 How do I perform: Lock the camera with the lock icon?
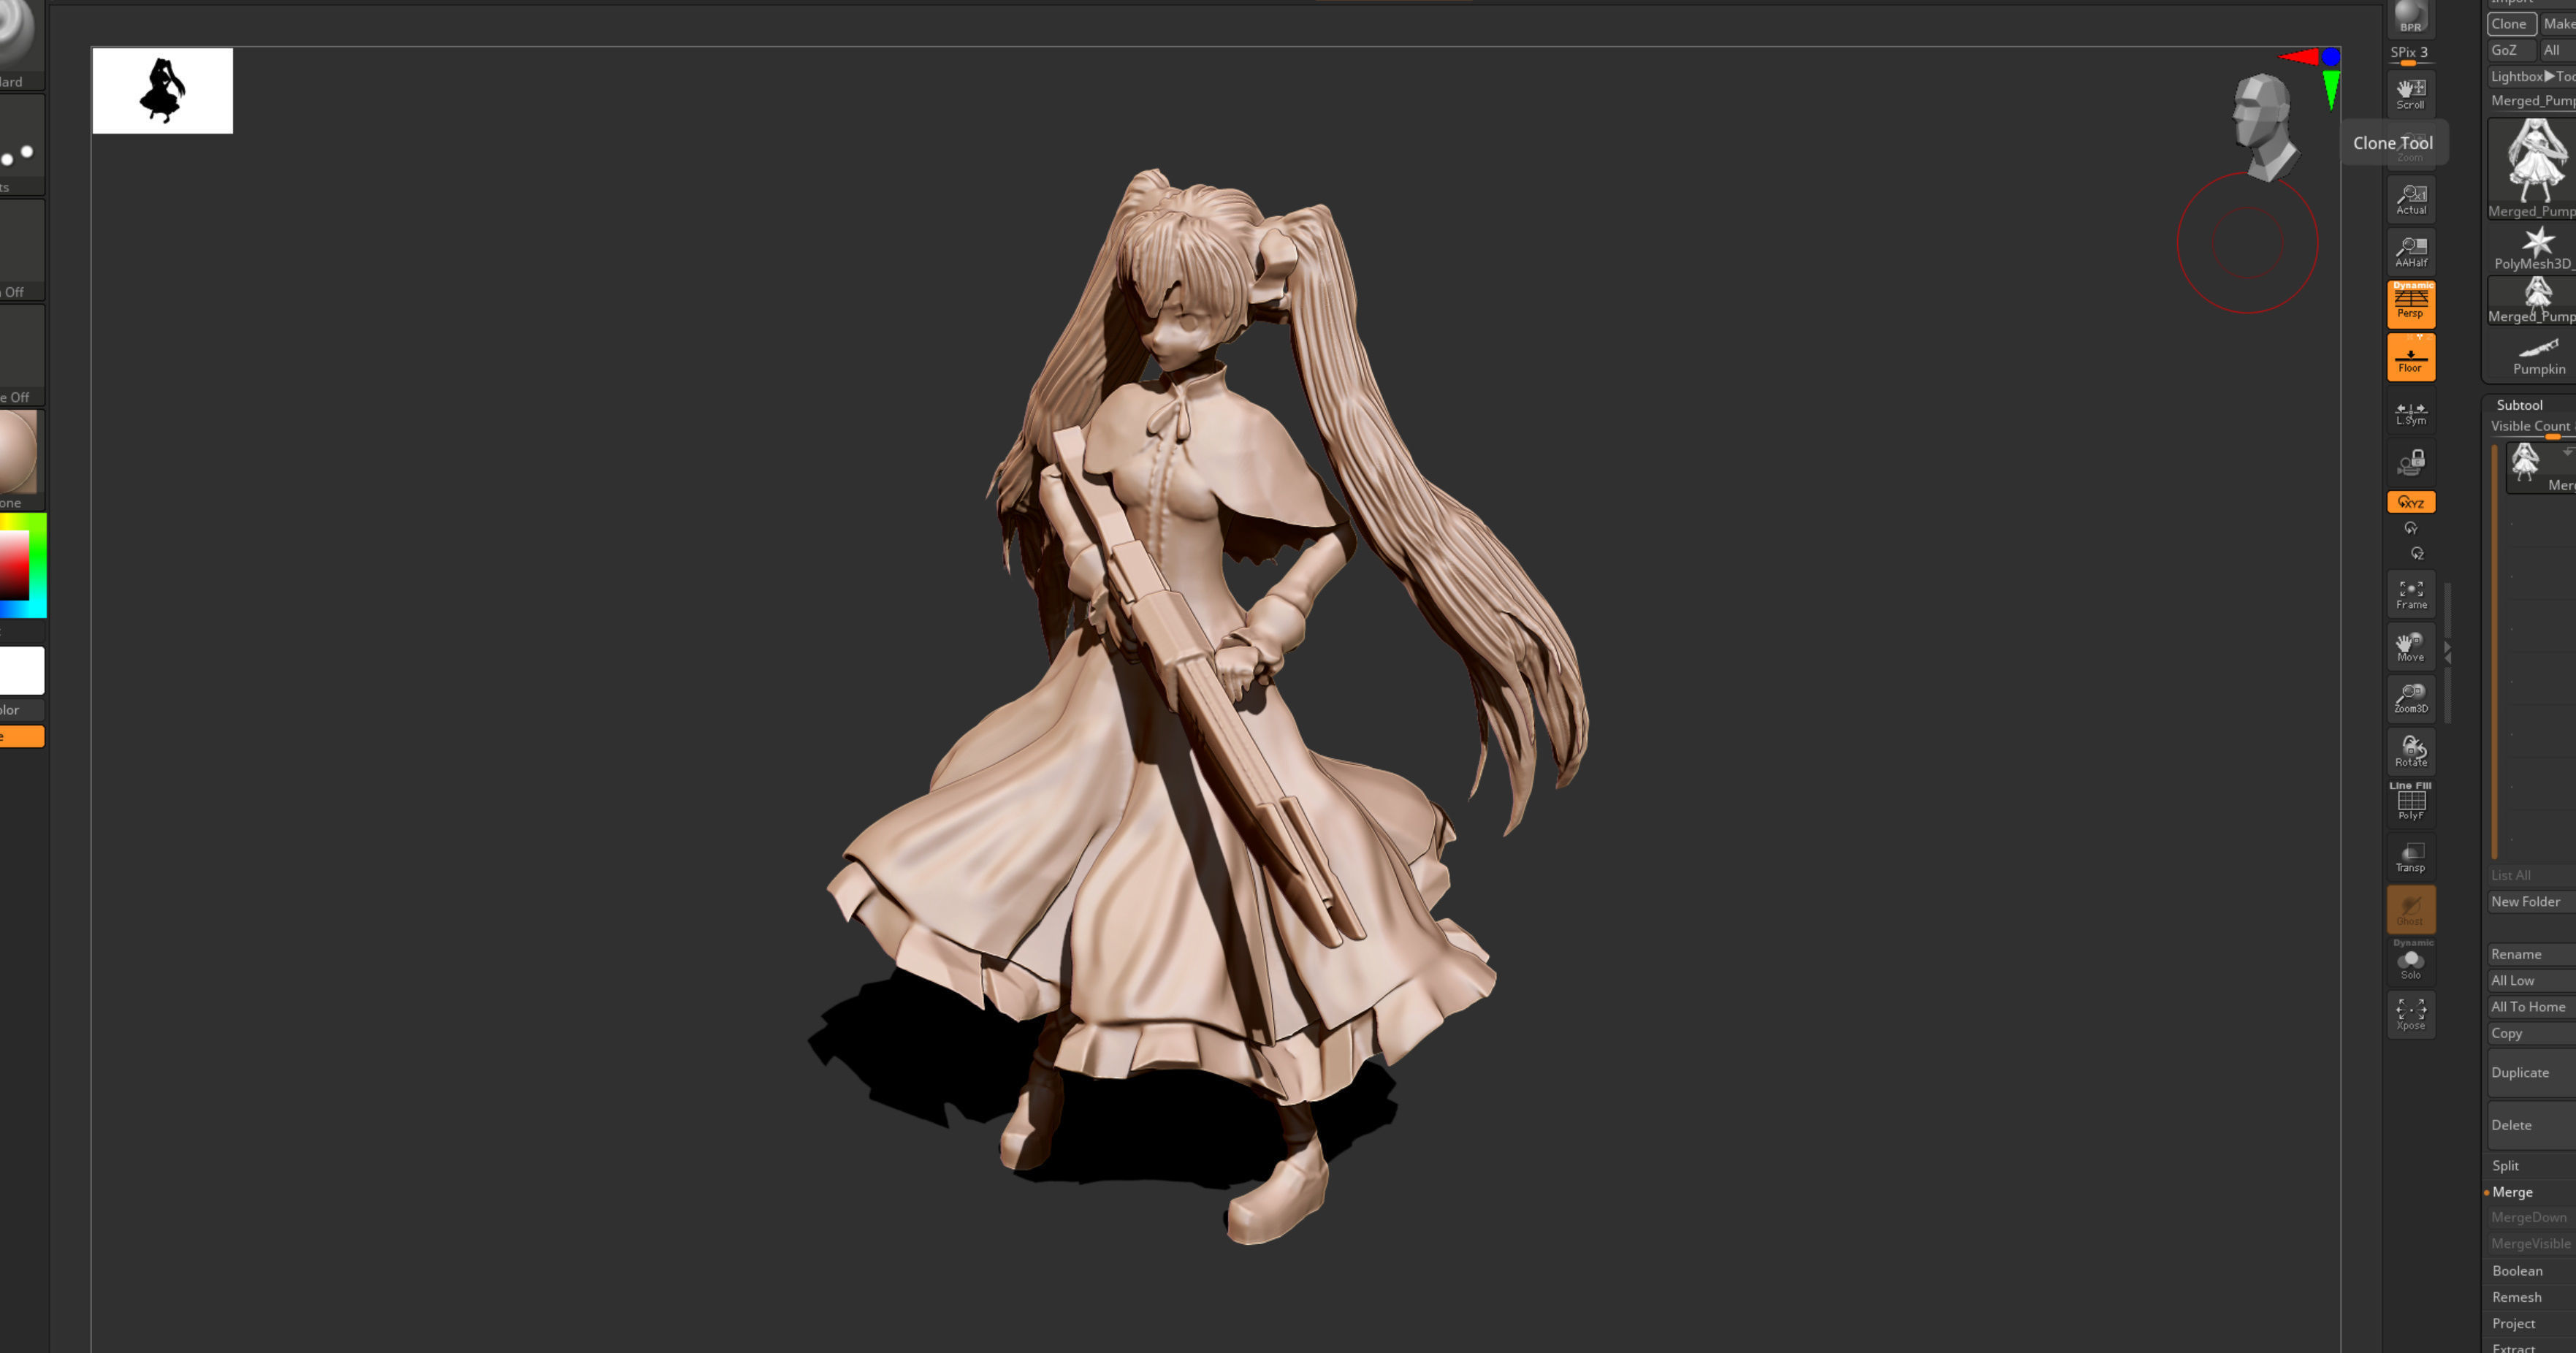pyautogui.click(x=2411, y=462)
